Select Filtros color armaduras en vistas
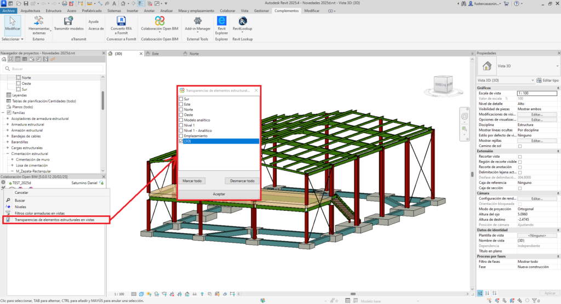 40,213
